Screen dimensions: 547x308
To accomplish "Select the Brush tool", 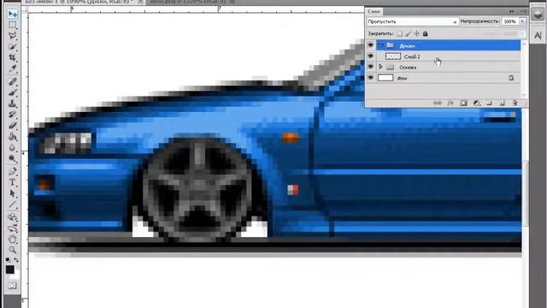I will tap(12, 92).
